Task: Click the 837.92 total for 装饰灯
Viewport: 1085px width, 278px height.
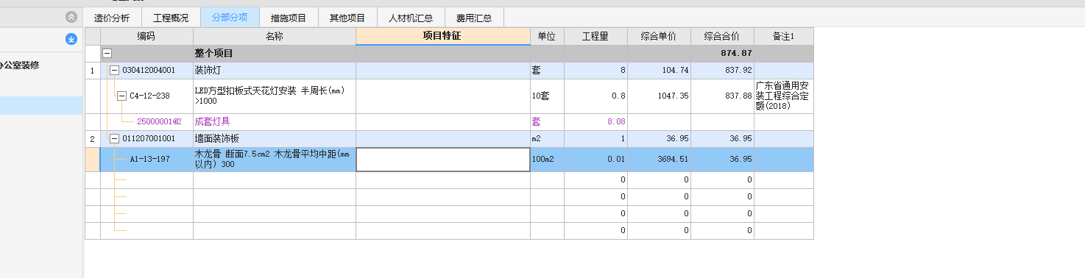Action: 722,71
